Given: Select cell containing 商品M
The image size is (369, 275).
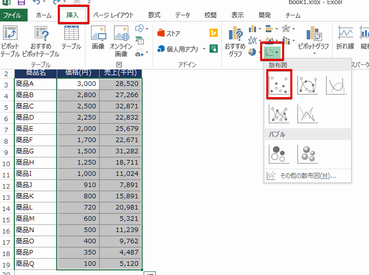Looking at the screenshot, I should [x=36, y=219].
